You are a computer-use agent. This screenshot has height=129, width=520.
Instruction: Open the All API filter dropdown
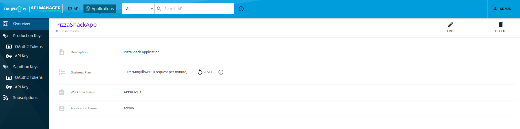[x=138, y=9]
